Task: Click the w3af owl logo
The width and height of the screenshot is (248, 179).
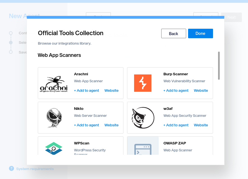Action: [x=143, y=117]
